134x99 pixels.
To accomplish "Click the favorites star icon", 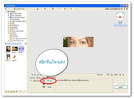I will tap(6, 92).
